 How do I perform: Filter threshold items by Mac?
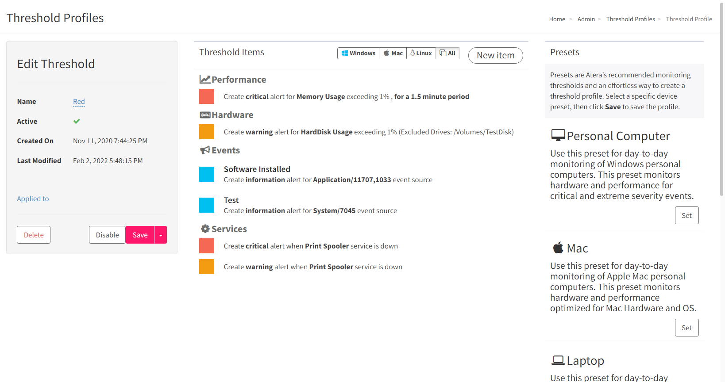coord(393,53)
